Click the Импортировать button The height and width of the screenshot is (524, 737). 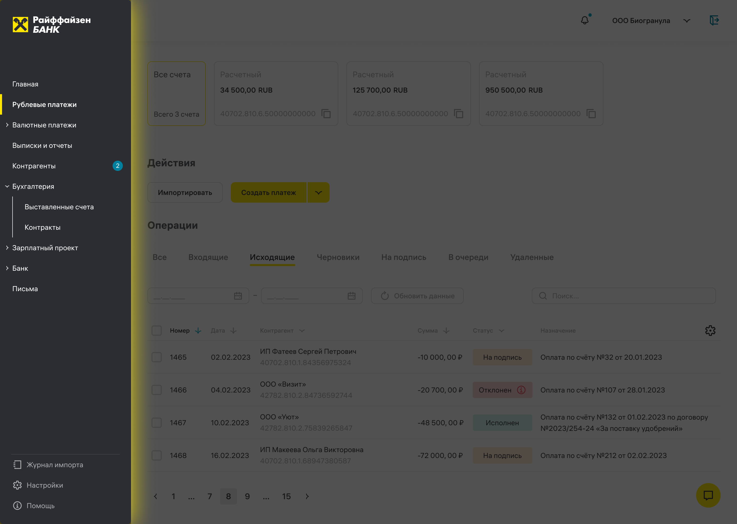point(185,192)
